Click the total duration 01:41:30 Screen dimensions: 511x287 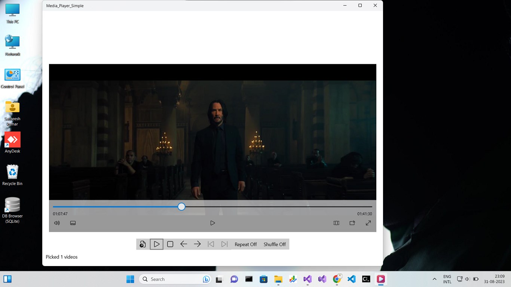pyautogui.click(x=365, y=214)
